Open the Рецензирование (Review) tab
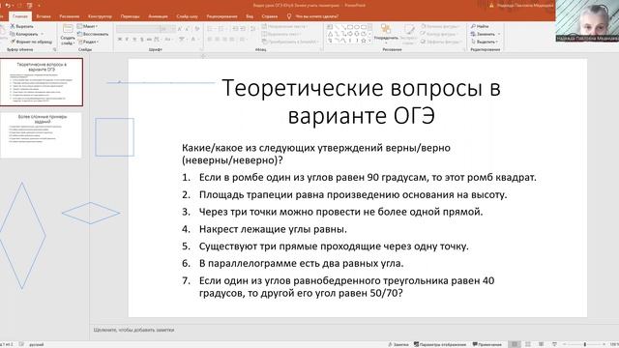Image resolution: width=619 pixels, height=348 pixels. 221,16
